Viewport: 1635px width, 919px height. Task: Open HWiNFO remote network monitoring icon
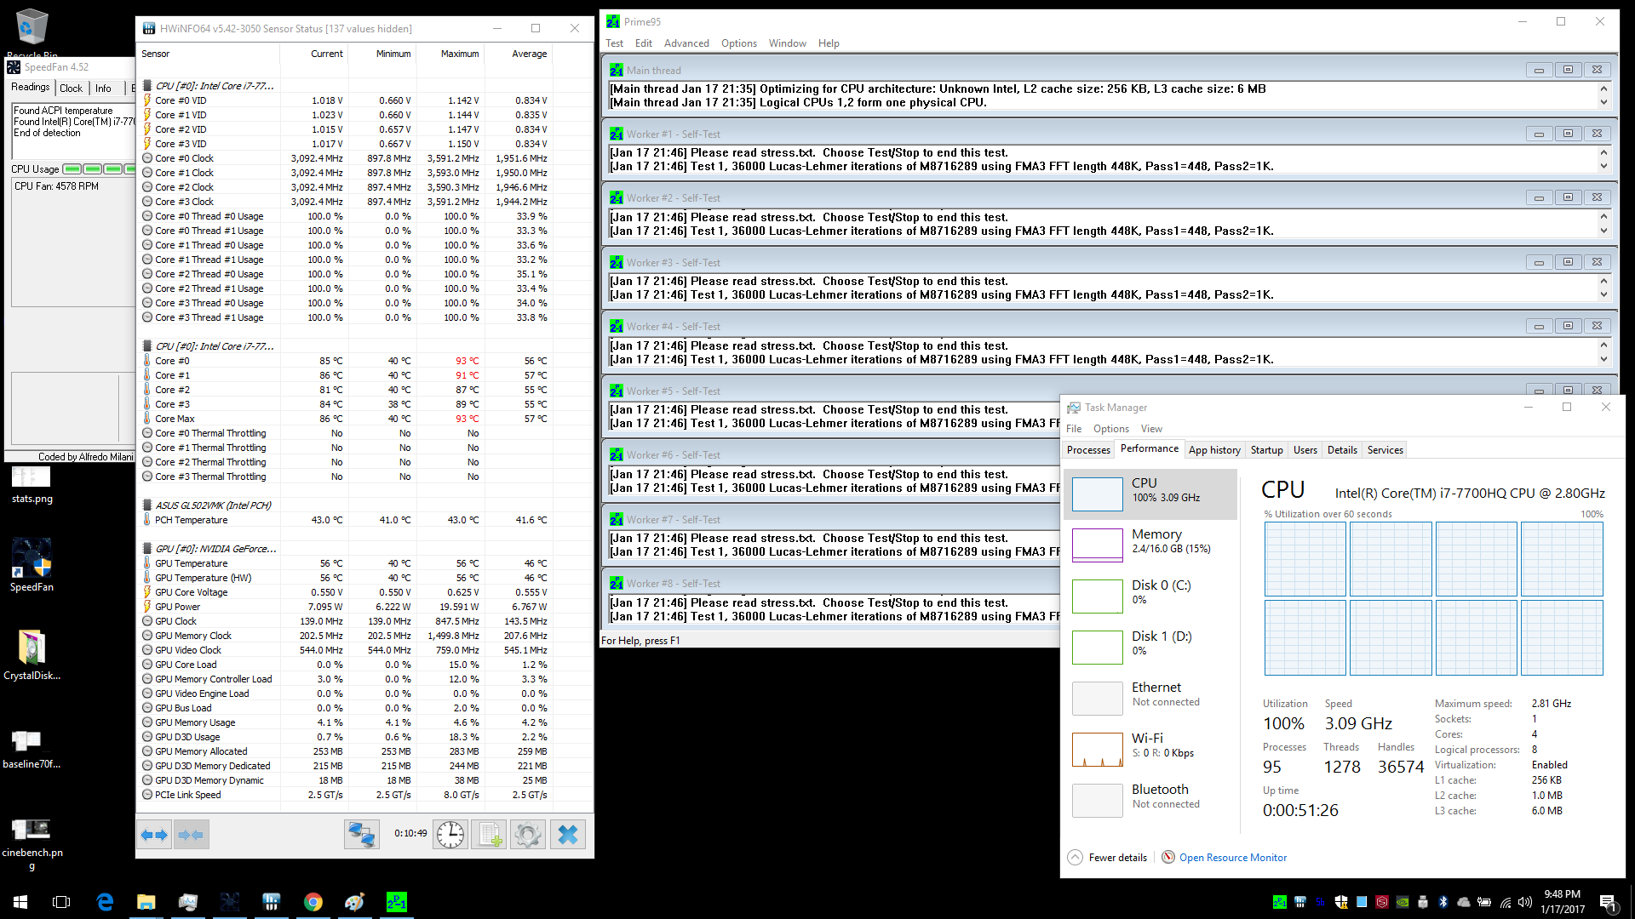tap(361, 835)
